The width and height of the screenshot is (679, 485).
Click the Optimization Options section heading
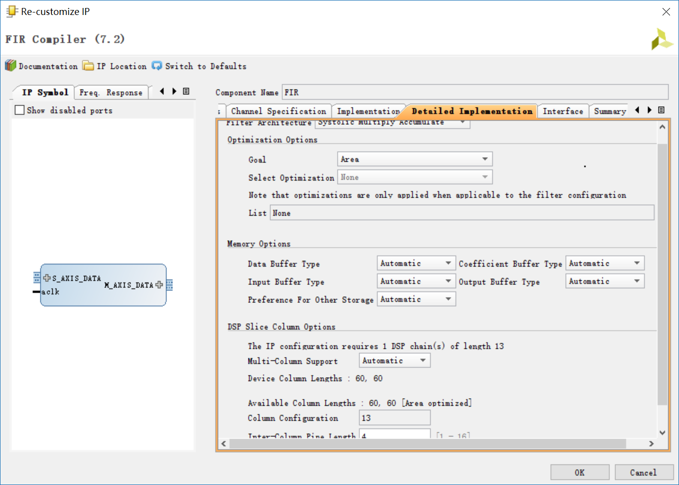[272, 140]
